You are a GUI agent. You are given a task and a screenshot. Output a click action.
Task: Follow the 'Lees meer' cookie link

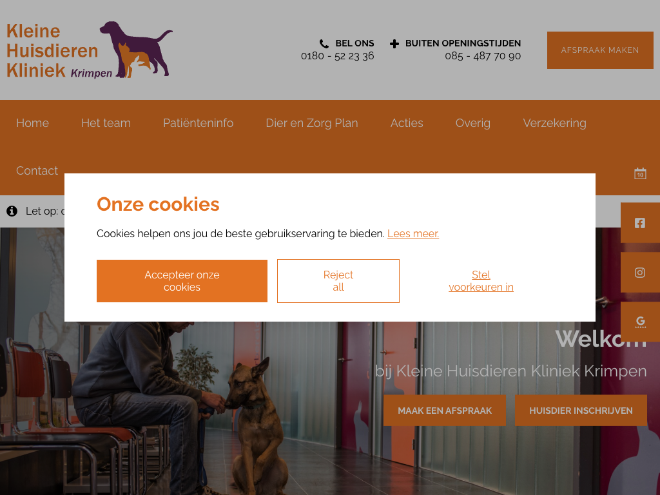point(413,233)
